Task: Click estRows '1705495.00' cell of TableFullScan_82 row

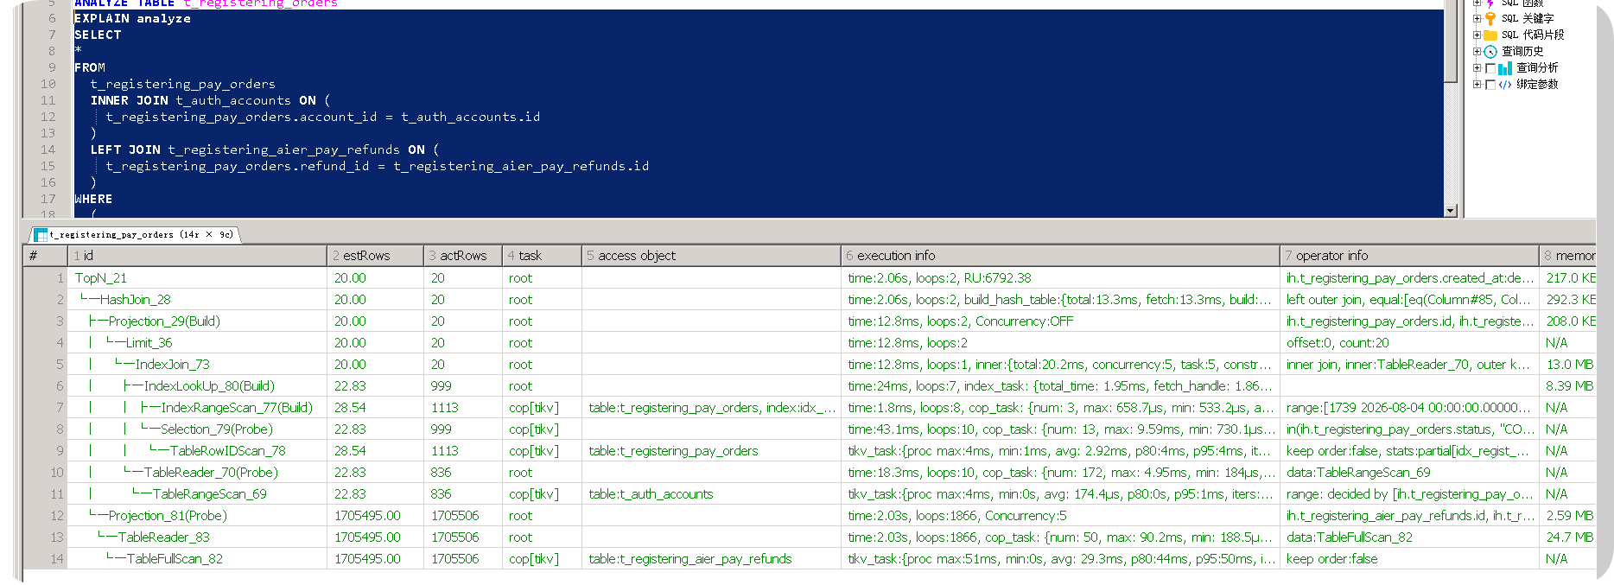Action: [375, 559]
